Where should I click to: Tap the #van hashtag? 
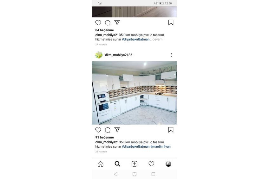pos(167,146)
